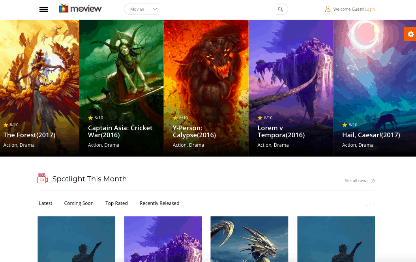This screenshot has width=416, height=262.
Task: Click the user icon beside Welcome Guest
Action: 327,9
